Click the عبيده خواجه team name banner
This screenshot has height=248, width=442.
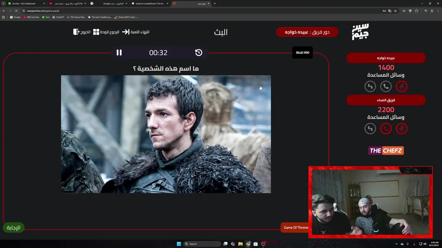(x=386, y=58)
